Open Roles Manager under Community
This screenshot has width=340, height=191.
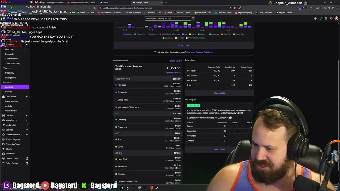(x=12, y=101)
